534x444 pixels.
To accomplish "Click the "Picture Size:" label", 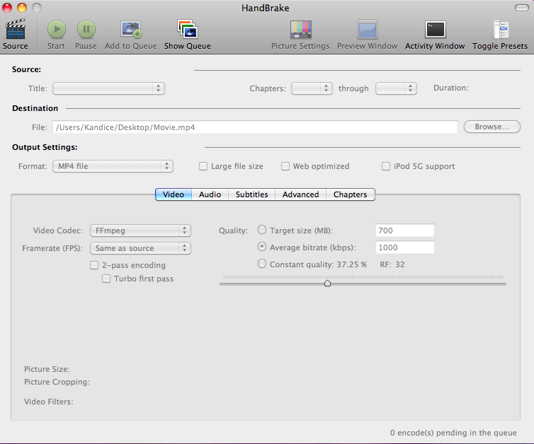I will (x=47, y=369).
